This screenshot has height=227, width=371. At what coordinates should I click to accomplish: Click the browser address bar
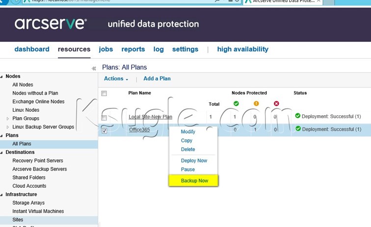(x=132, y=1)
